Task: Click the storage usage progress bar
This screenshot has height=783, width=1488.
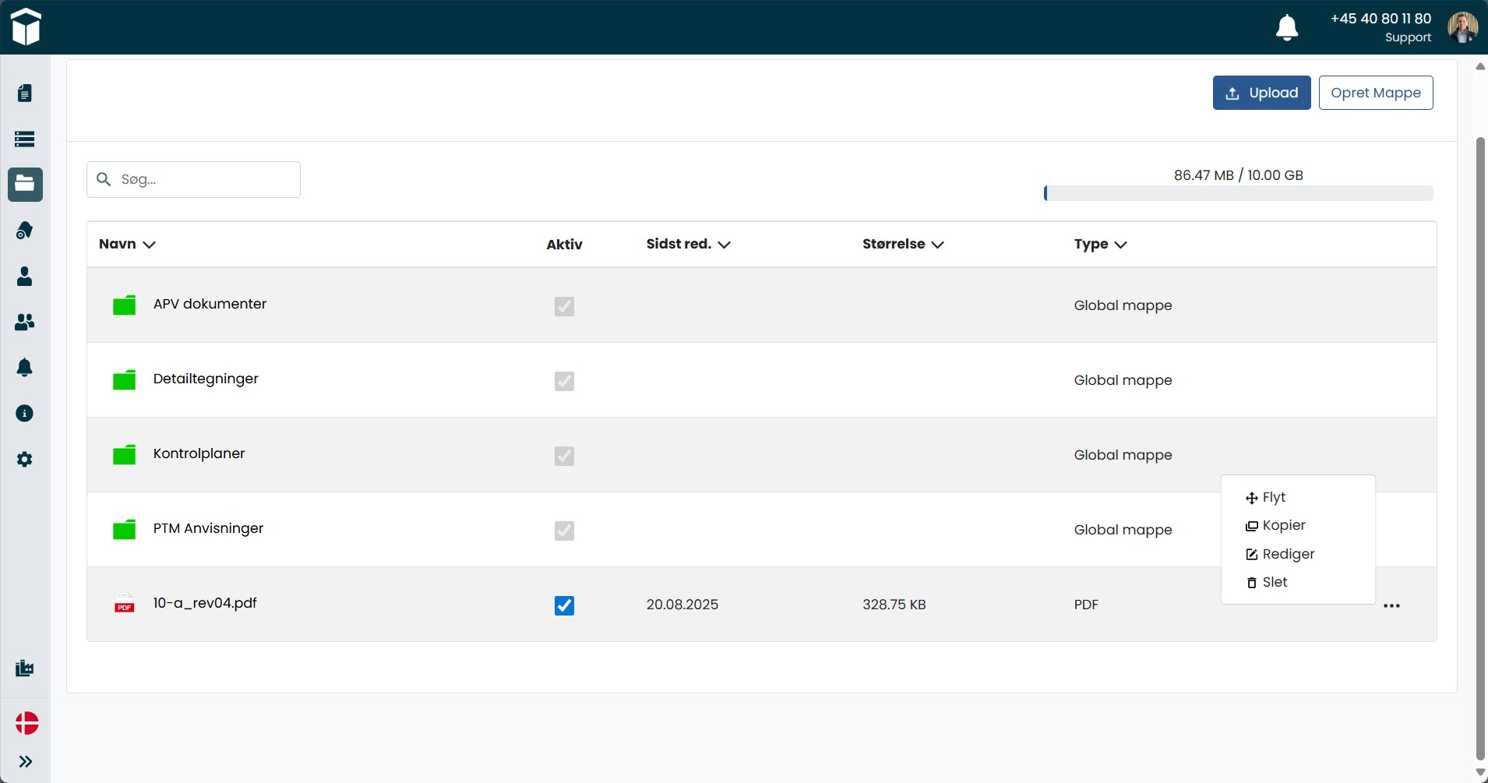Action: coord(1238,193)
